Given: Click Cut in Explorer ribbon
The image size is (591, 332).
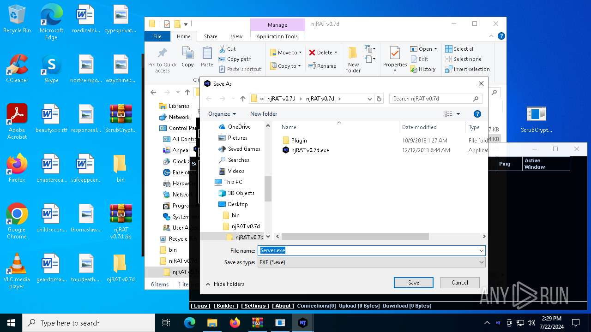Looking at the screenshot, I should pos(227,49).
